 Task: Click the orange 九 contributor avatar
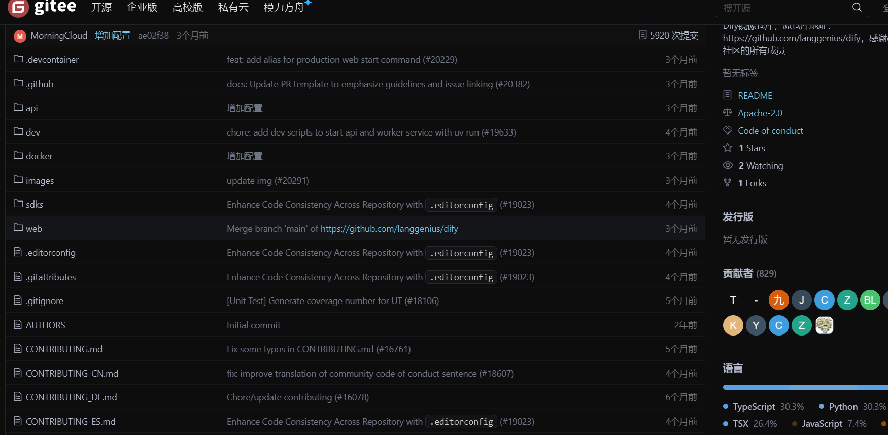[778, 300]
